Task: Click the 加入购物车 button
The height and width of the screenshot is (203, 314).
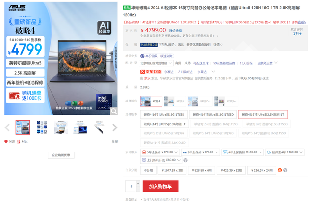Action: [160, 186]
